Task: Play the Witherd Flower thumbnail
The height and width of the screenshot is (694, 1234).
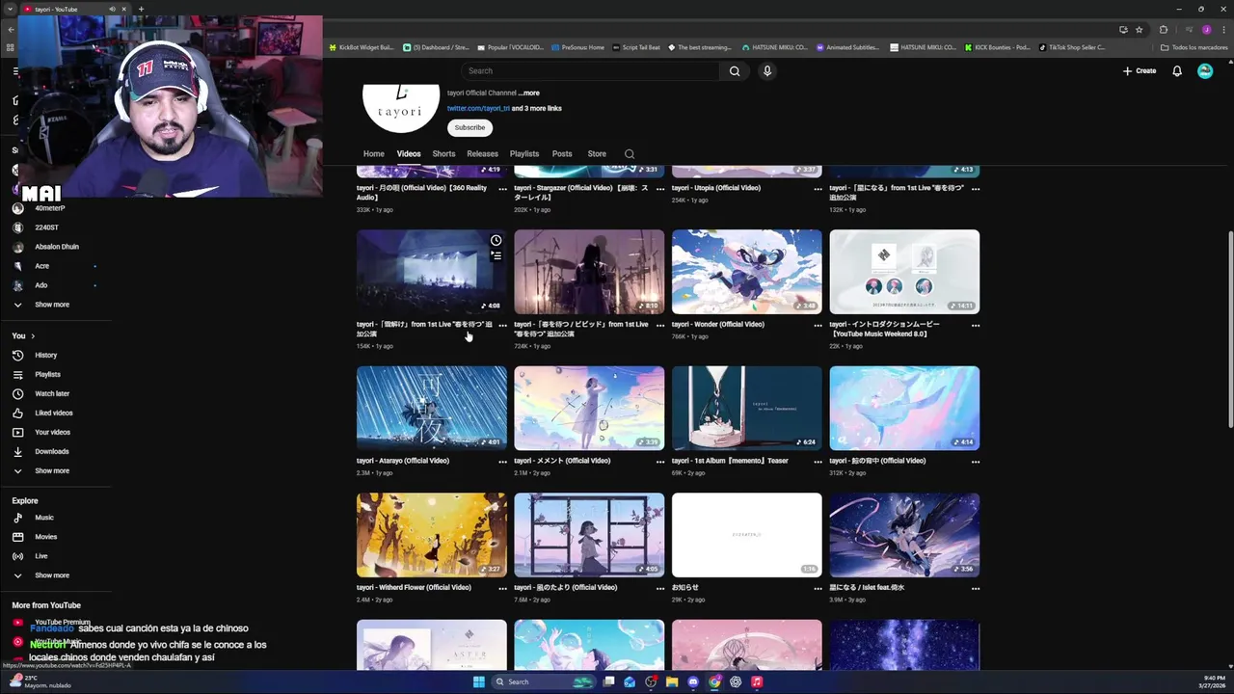Action: point(432,535)
